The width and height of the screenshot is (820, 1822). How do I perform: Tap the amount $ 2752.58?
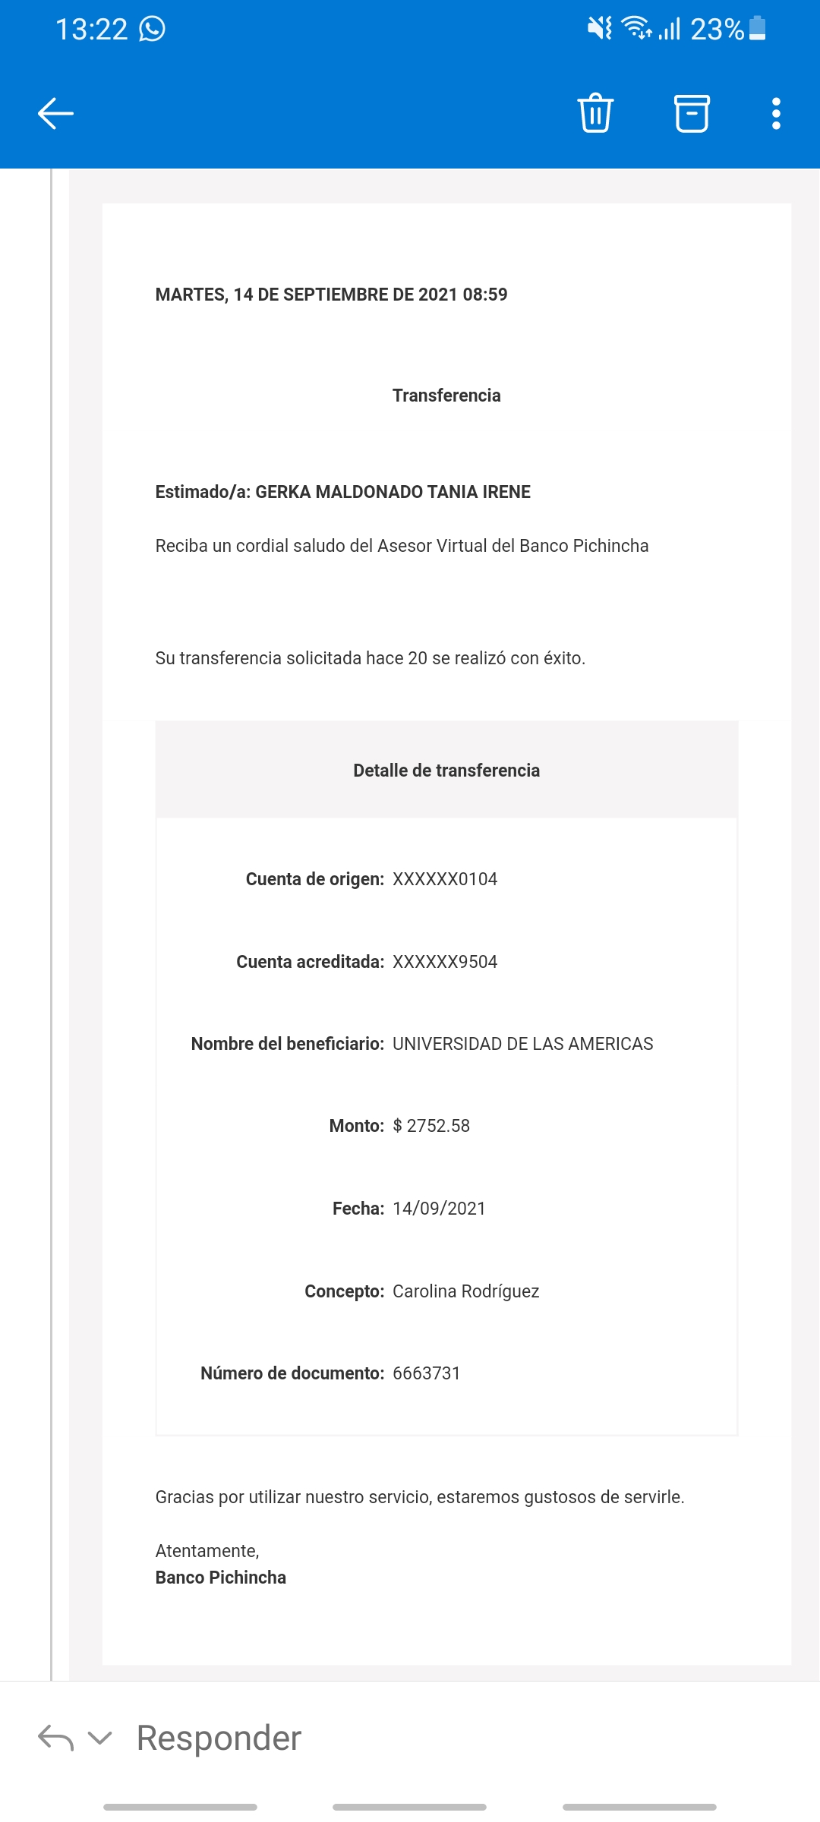(x=431, y=1126)
